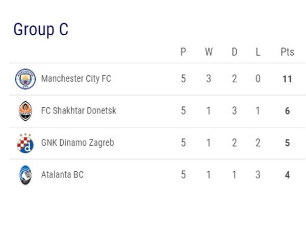Click the Pts column header

pyautogui.click(x=287, y=52)
